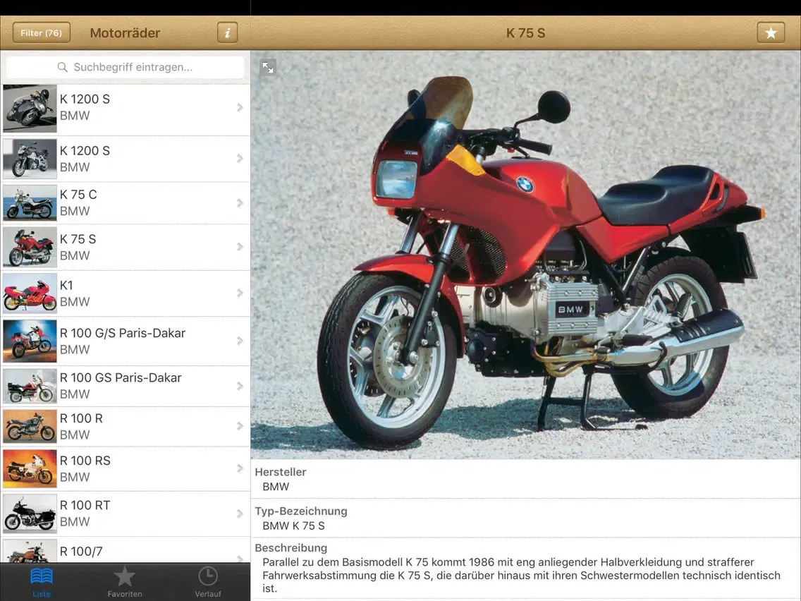Click the magnifier icon in search field

(x=62, y=67)
